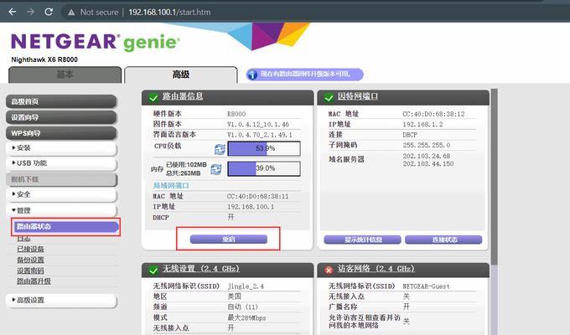Viewport: 570px width, 335px height.
Task: Click the CPU load 53.9% progress bar
Action: (x=264, y=148)
